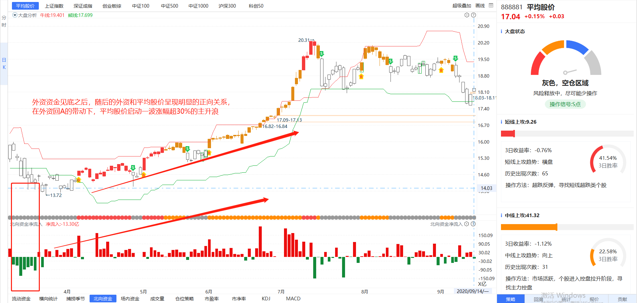Click the 净流入:-13.30亿 value
Image resolution: width=637 pixels, height=303 pixels.
tap(62, 224)
